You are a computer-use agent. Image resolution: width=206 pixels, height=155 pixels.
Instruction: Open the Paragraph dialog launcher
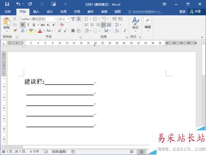tap(126, 37)
